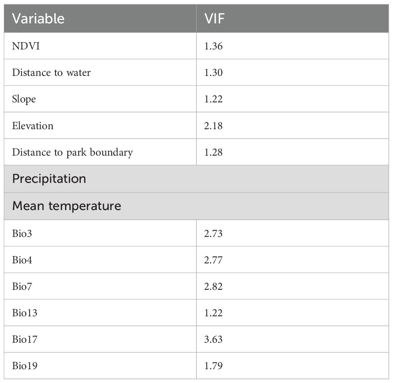Click the Mean temperature section row

[67, 206]
